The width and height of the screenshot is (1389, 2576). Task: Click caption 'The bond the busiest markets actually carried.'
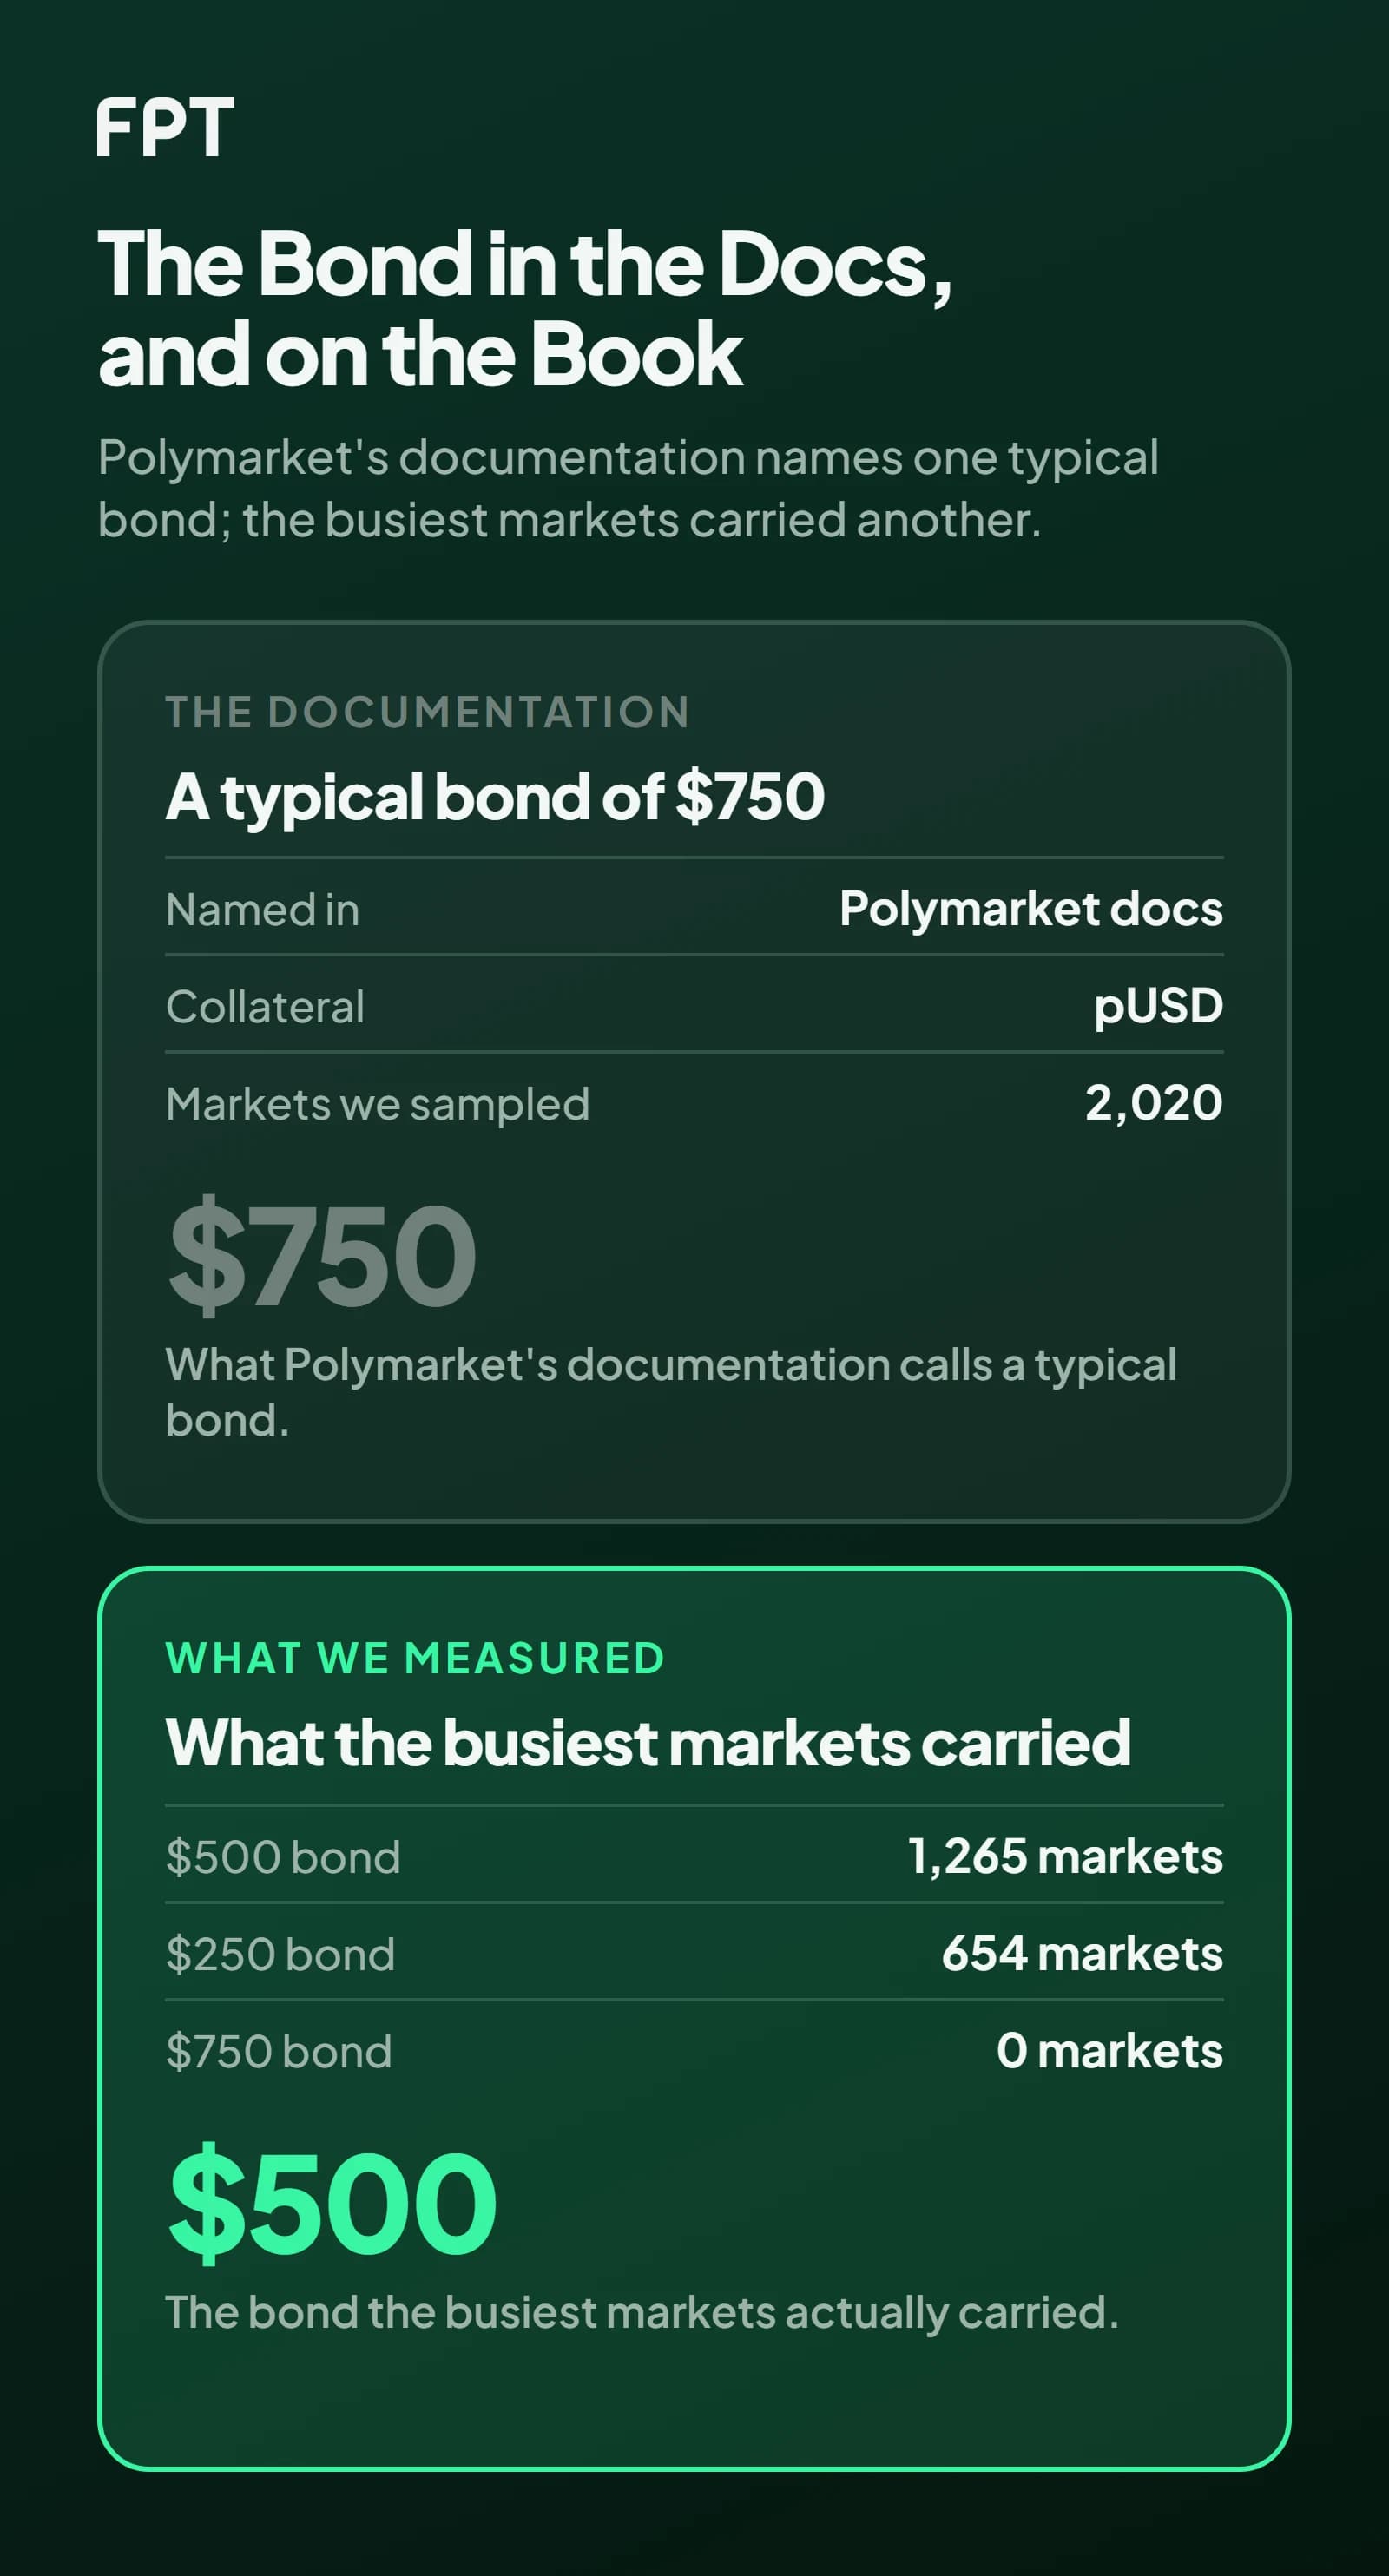(x=642, y=2311)
